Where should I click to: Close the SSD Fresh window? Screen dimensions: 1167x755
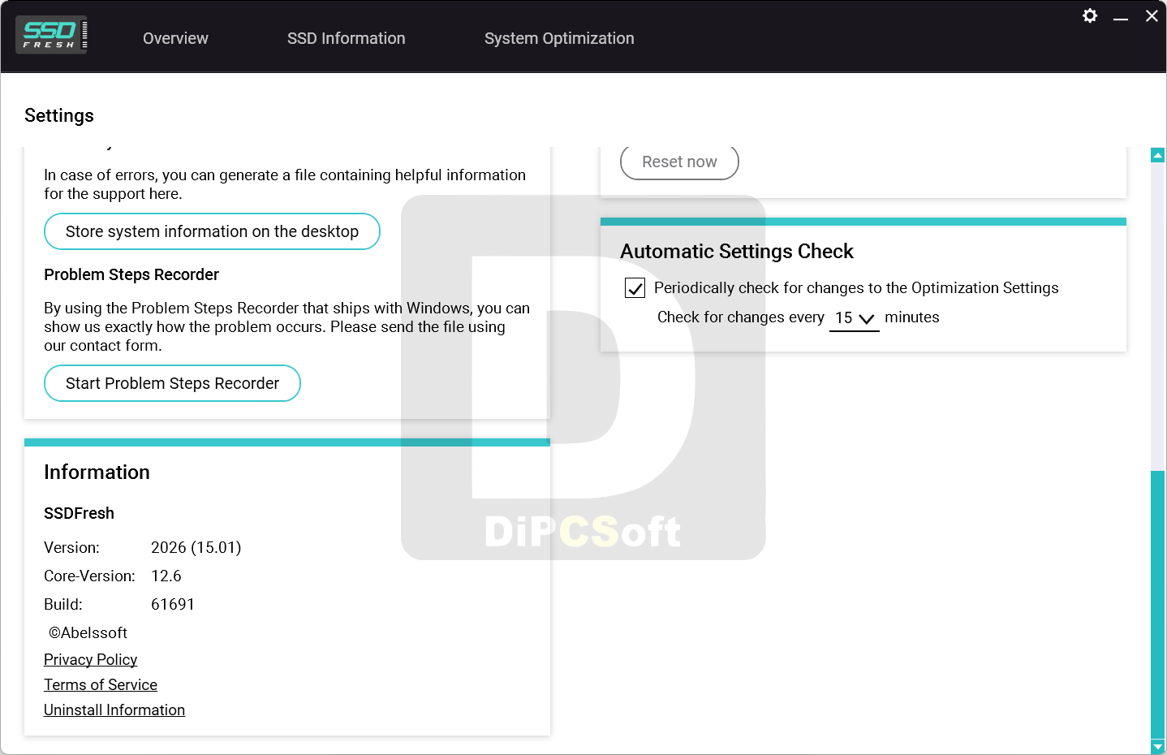(x=1152, y=15)
